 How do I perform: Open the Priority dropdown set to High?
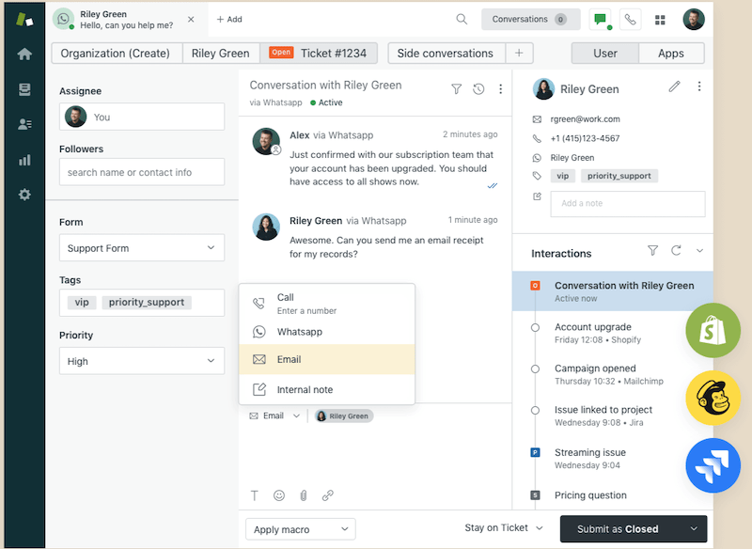click(141, 361)
